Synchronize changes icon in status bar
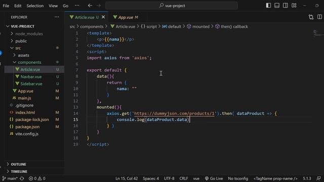This screenshot has height=182, width=324. [22, 178]
